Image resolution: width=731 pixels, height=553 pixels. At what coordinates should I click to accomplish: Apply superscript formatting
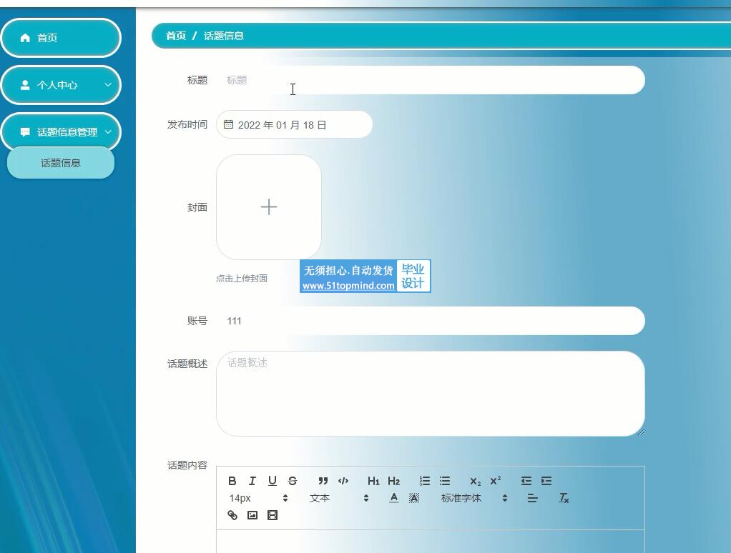pos(495,481)
